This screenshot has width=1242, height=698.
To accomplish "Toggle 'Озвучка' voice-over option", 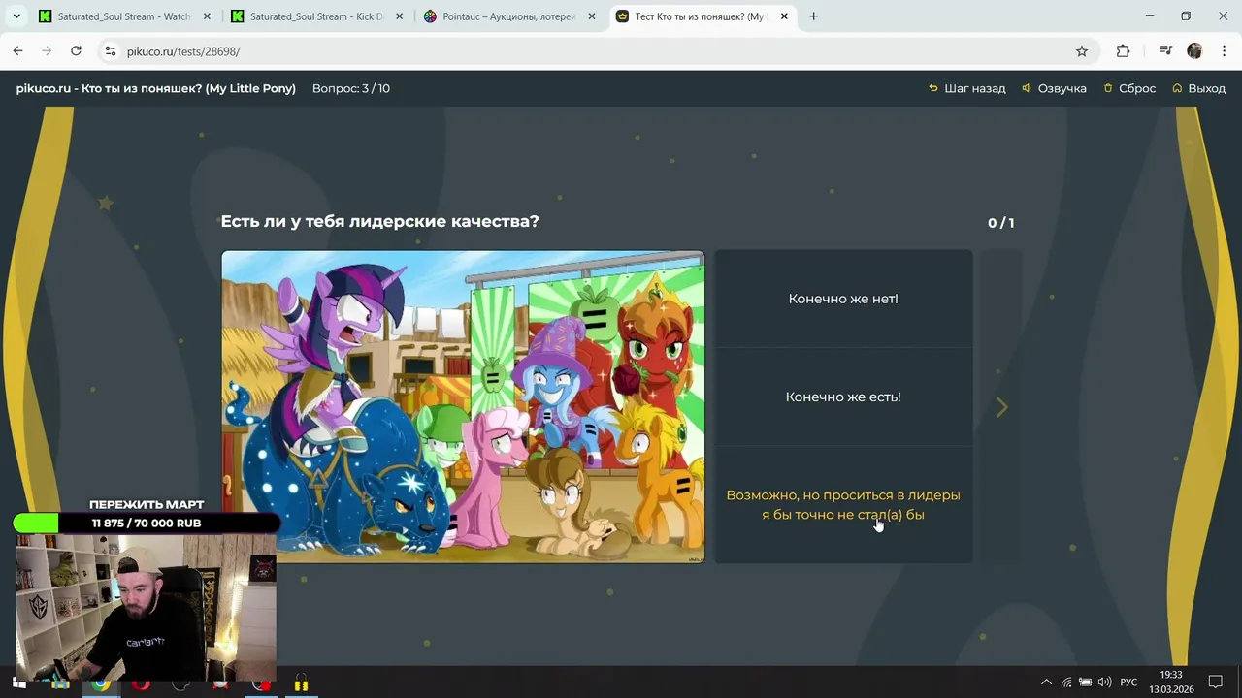I will (1054, 88).
